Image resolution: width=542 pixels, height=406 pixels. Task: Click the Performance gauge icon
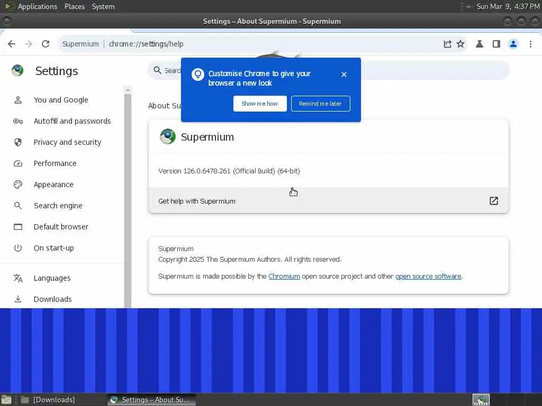click(x=18, y=163)
